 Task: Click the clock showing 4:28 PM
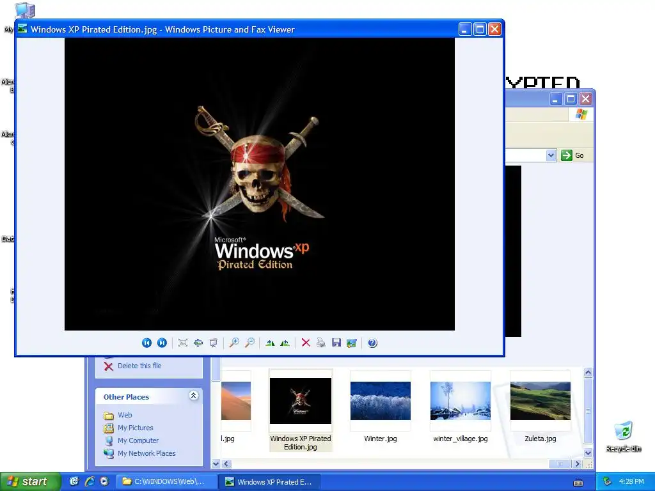(x=631, y=481)
